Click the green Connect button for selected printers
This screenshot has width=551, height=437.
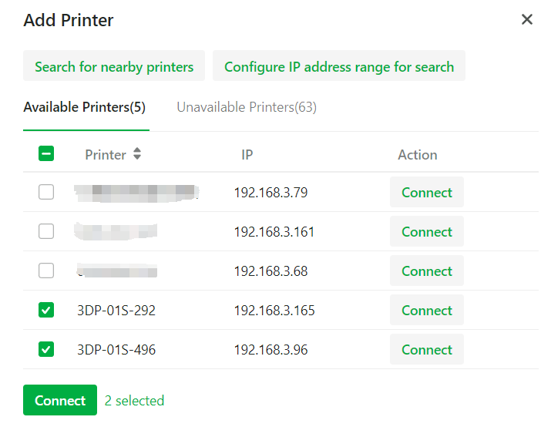(x=60, y=400)
